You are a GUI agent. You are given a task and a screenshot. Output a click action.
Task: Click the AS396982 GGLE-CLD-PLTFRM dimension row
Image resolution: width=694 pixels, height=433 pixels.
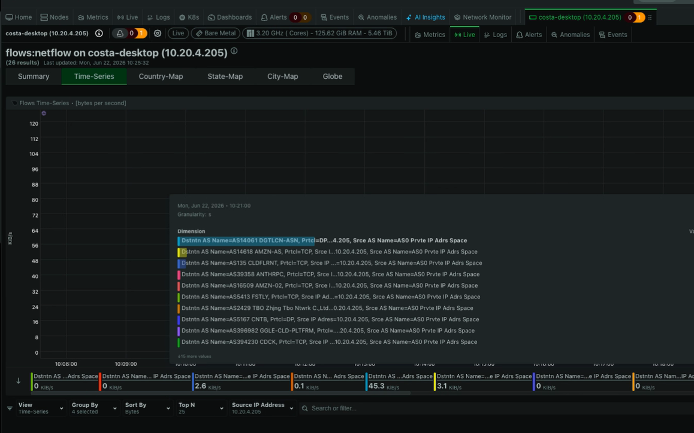coord(326,331)
